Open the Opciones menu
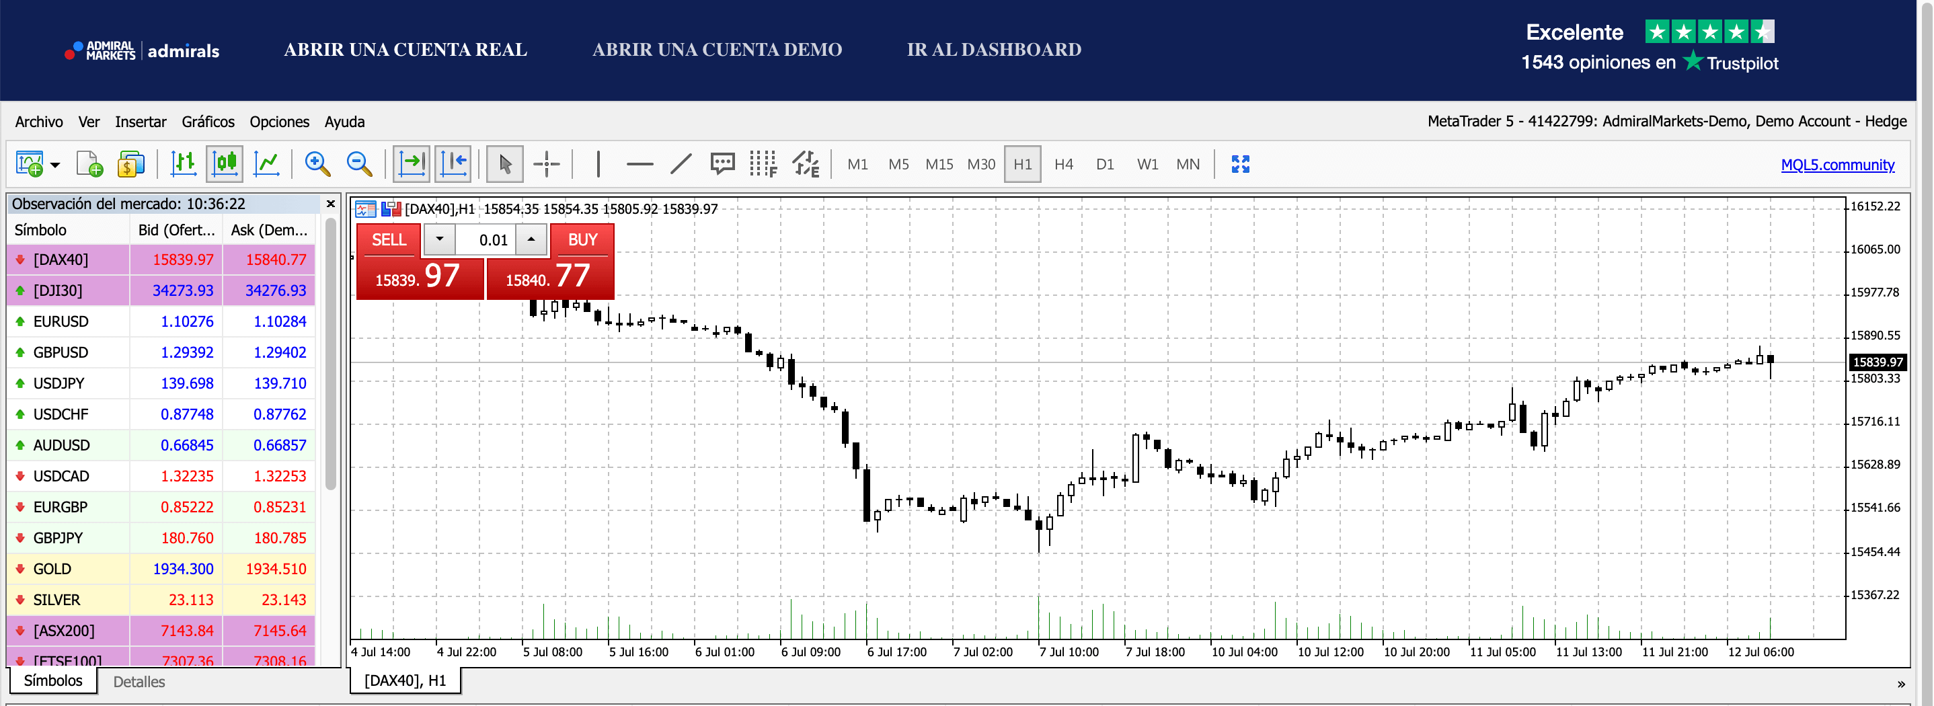 pos(279,122)
